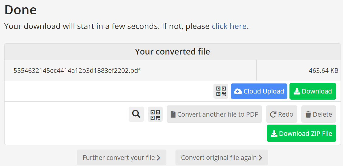Click the 'Done' page heading

(x=20, y=10)
